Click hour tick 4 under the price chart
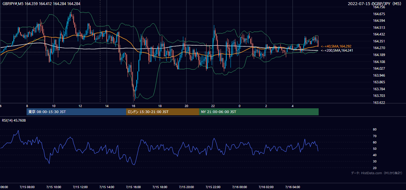Viewport: 406px width, 190px height. point(293,106)
